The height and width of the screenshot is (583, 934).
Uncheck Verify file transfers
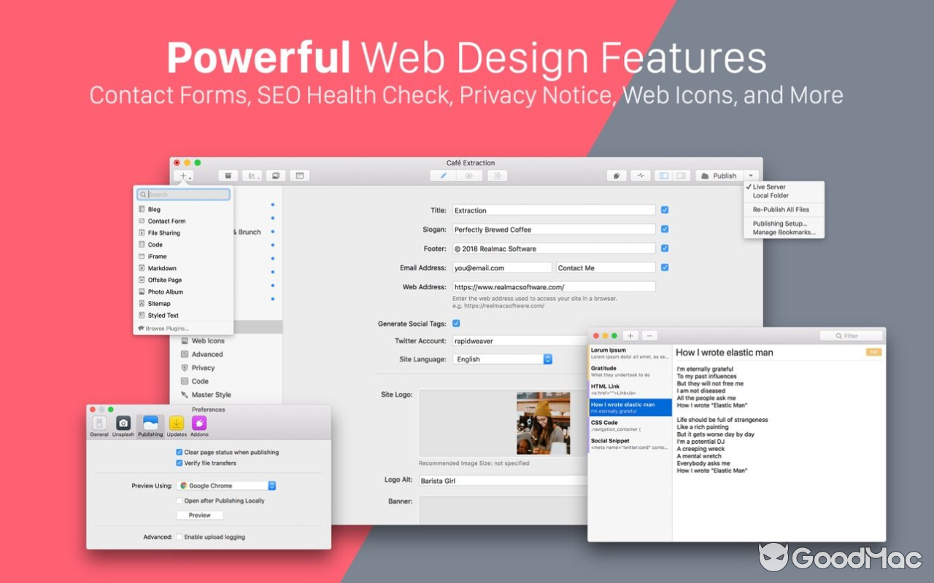(x=179, y=461)
